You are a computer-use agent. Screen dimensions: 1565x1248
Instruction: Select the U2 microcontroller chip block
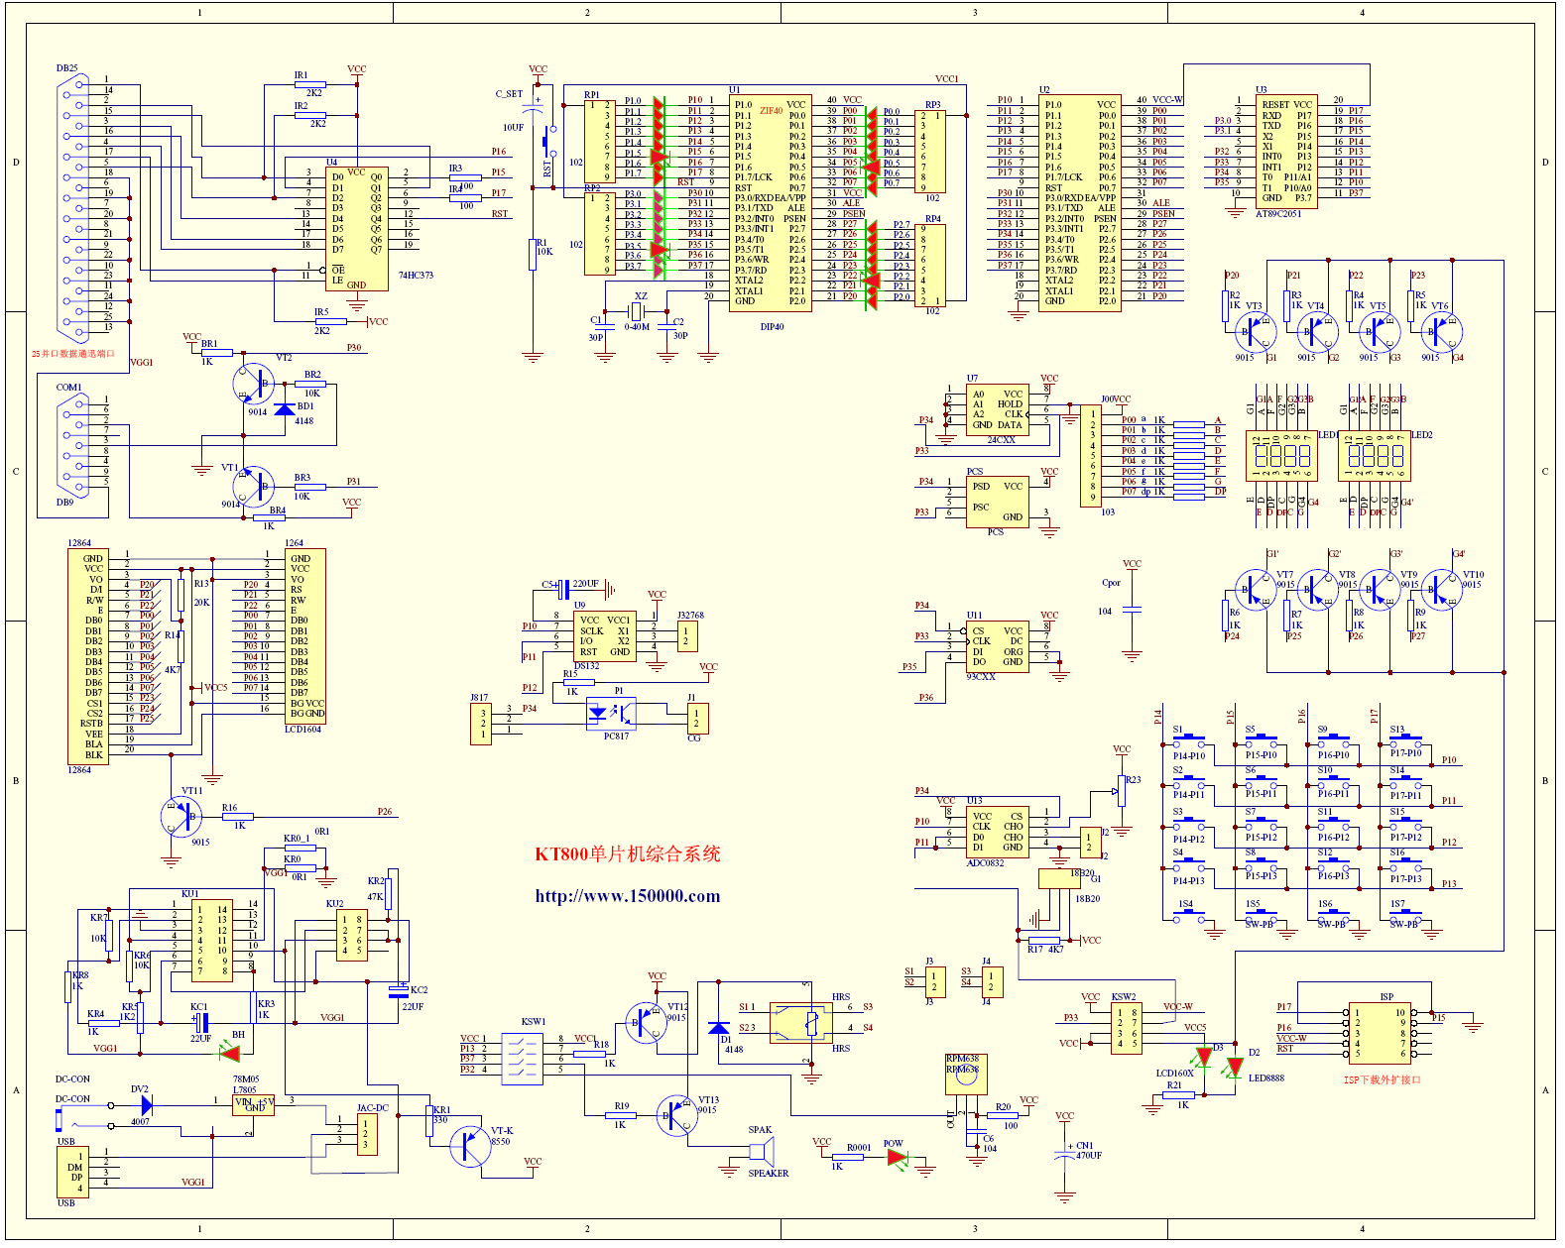1080,203
